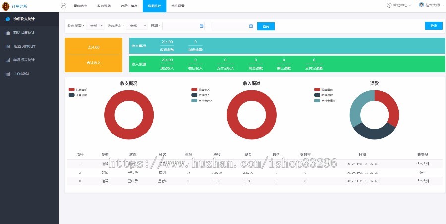Viewport: 446px width, 224px height.
Task: Open the start date calendar icon
Action: pyautogui.click(x=202, y=26)
